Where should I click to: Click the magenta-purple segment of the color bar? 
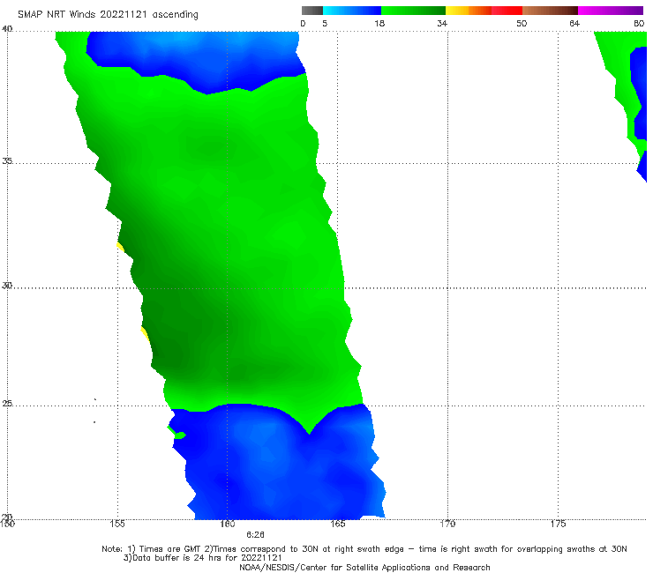click(611, 11)
